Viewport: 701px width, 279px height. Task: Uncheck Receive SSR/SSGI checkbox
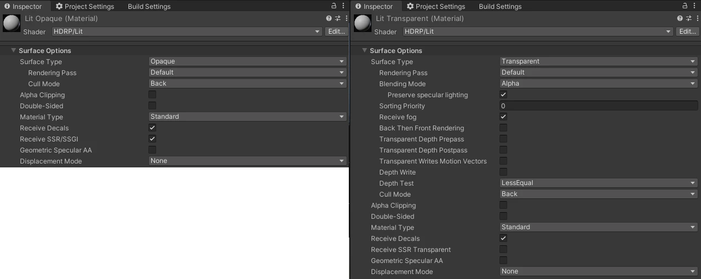point(152,139)
